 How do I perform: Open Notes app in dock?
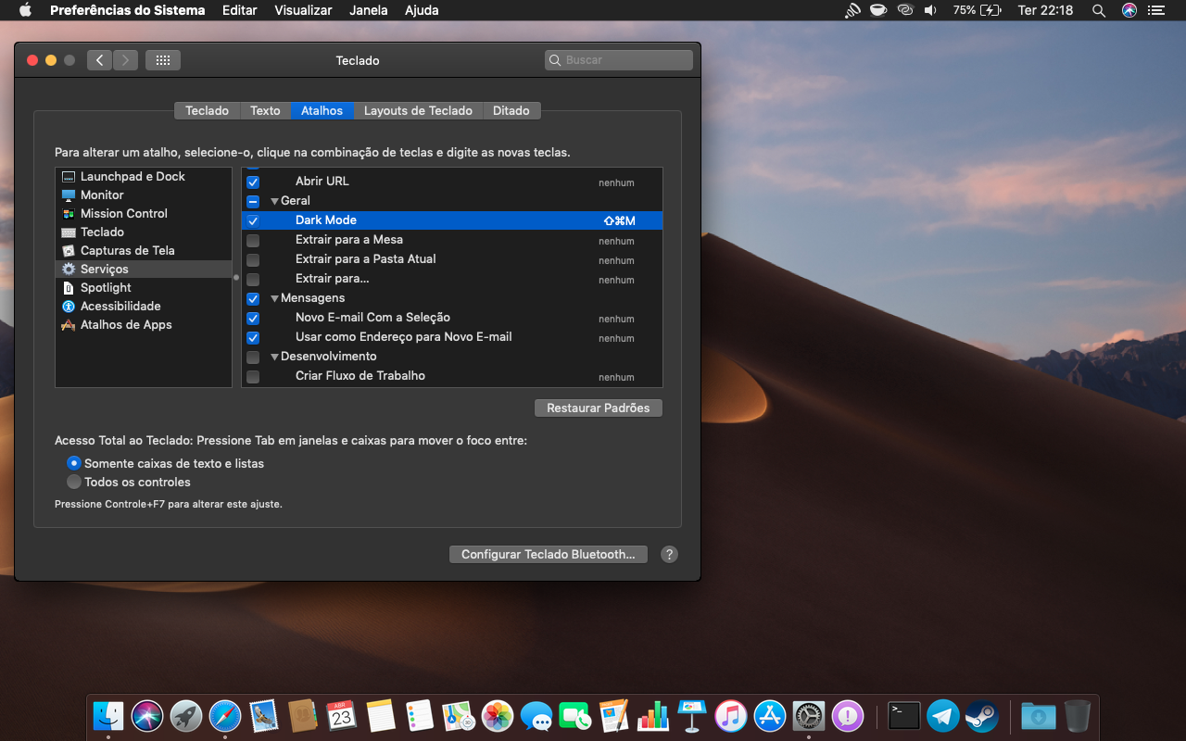coord(381,715)
